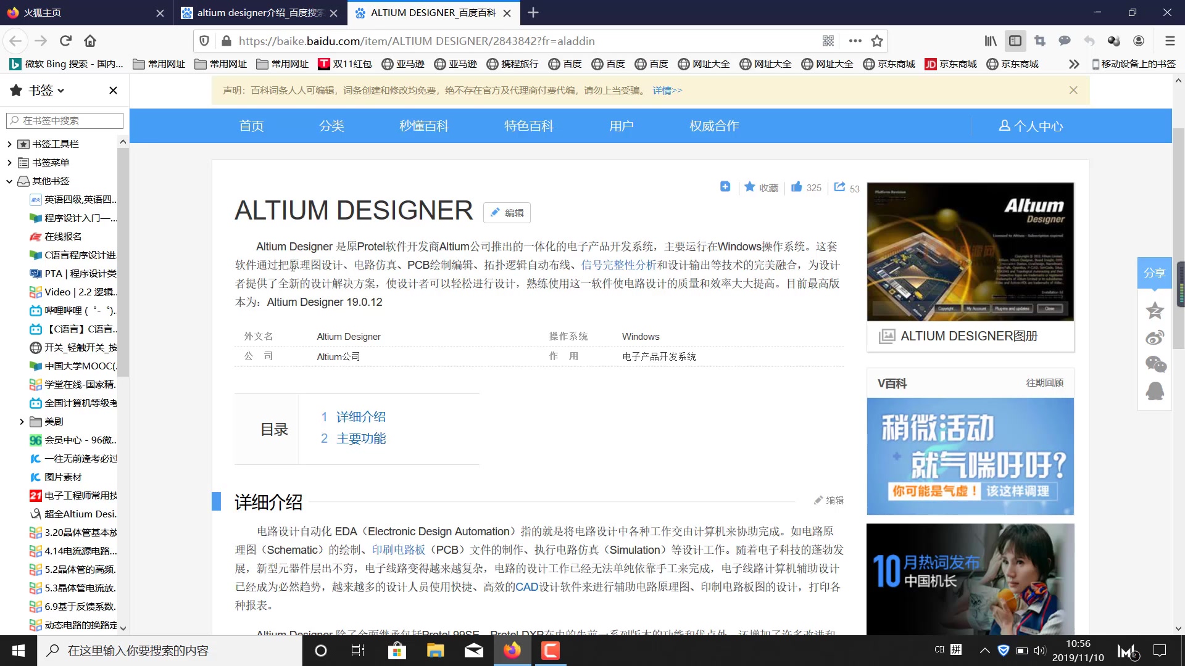Viewport: 1185px width, 666px height.
Task: Open a new browser tab
Action: [533, 12]
